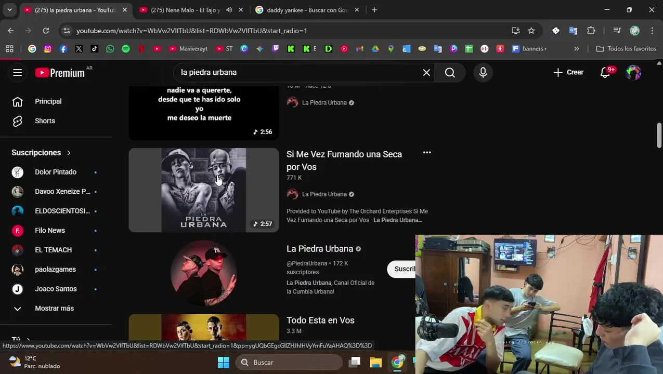The height and width of the screenshot is (374, 663).
Task: Play the lyric video lasting 2:56
Action: 204,113
